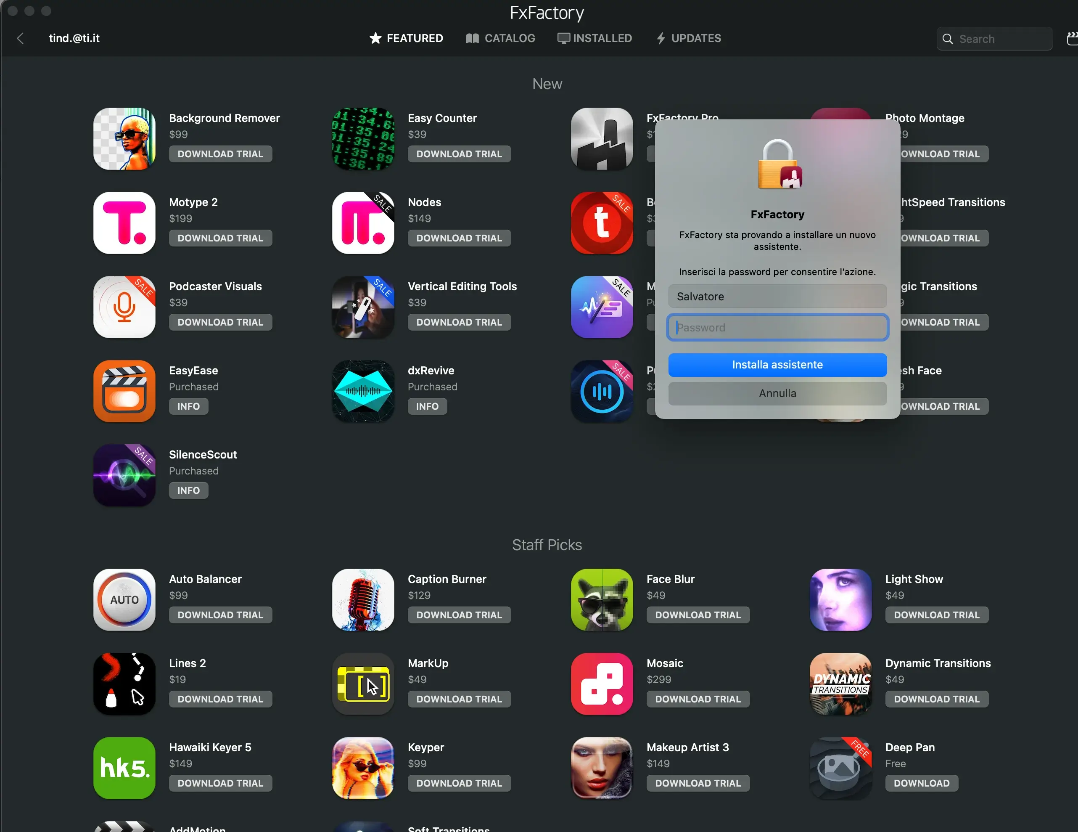
Task: Open the Makeup Artist 3 icon
Action: click(602, 768)
